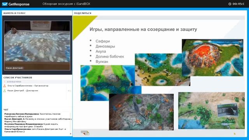This screenshot has height=140, width=249.
Task: Click the Вулкан bullet on the slide
Action: coord(102,61)
